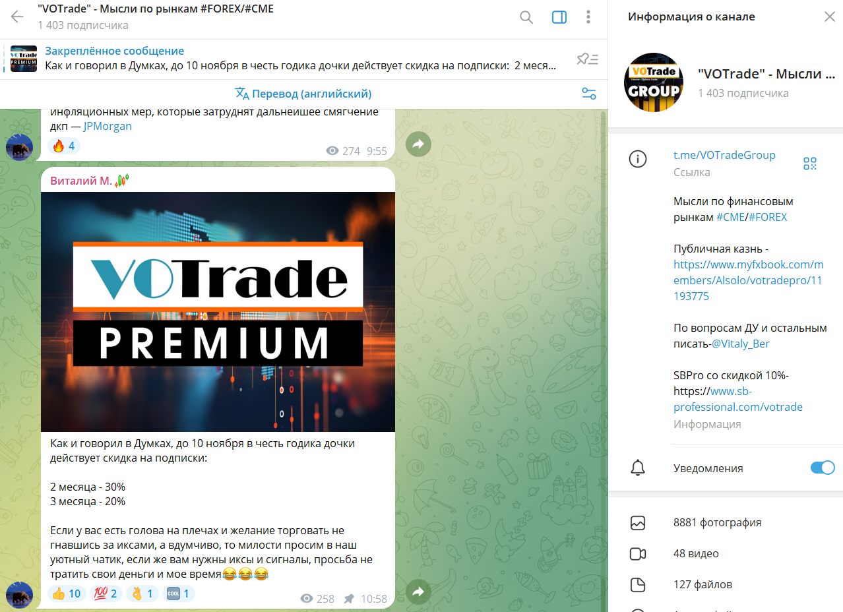The height and width of the screenshot is (612, 843).
Task: Translate messages with Перевод (английский)
Action: (x=303, y=94)
